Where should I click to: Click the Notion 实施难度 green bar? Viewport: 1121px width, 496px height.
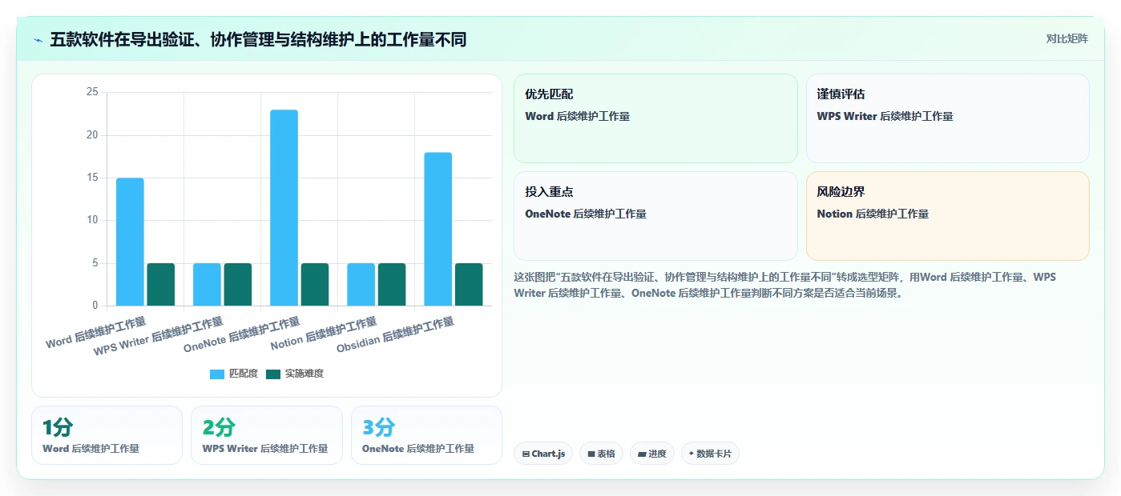click(392, 284)
